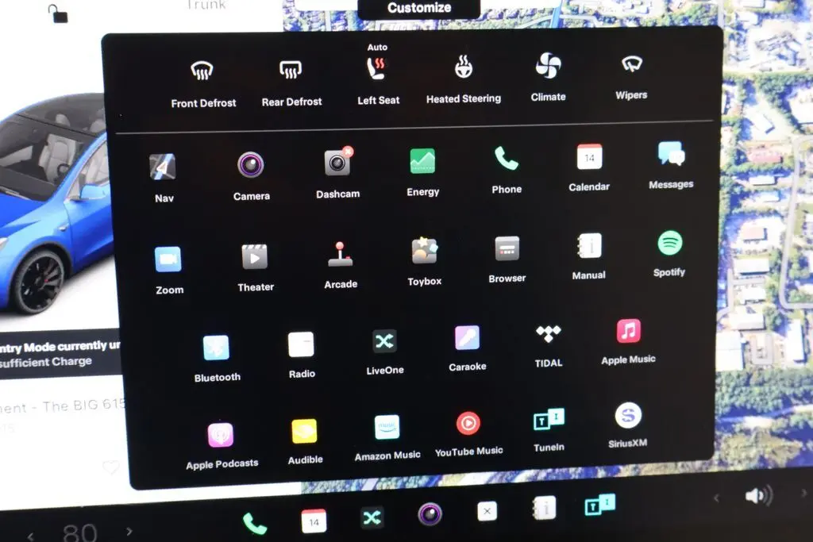Open Bluetooth media source
The height and width of the screenshot is (542, 813).
click(217, 359)
